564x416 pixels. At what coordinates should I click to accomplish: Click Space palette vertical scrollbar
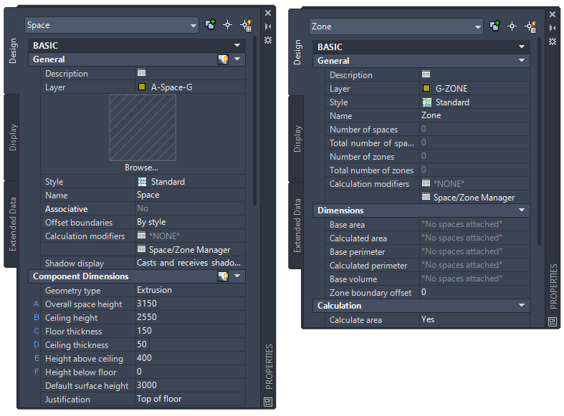(254, 120)
